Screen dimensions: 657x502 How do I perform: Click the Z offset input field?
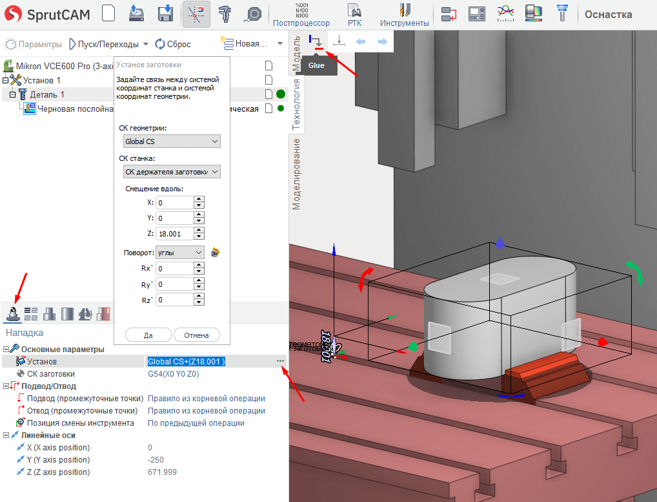point(175,234)
